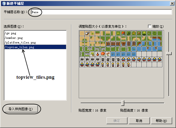Tick the 缩放 (Z) checkbox

(x=150, y=26)
